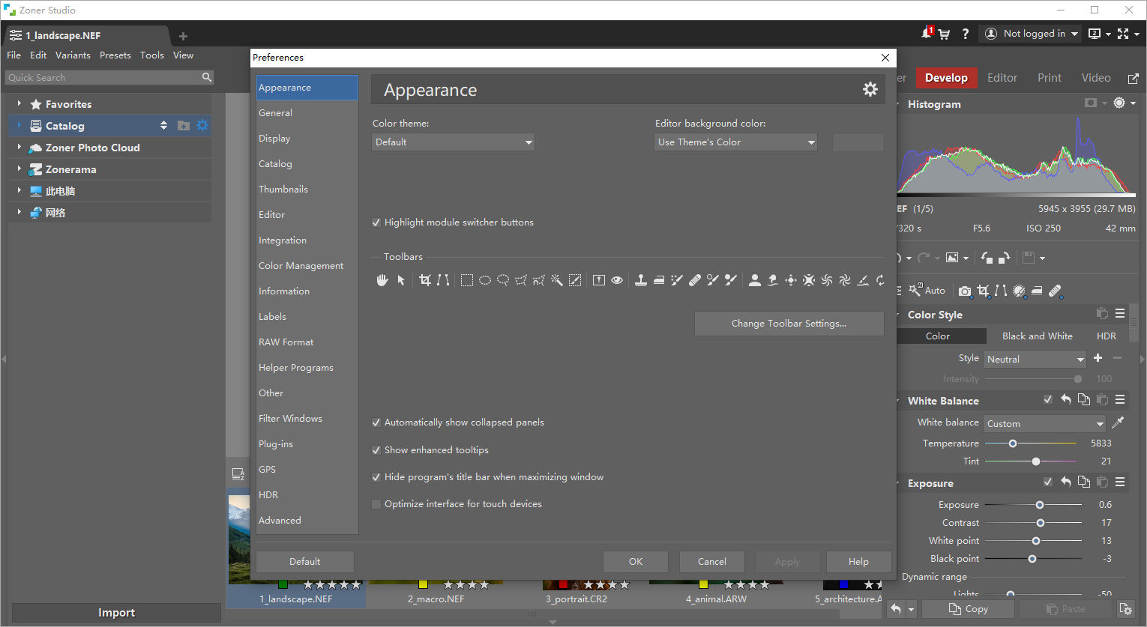
Task: Select the red eye (eye) tool icon
Action: coord(617,280)
